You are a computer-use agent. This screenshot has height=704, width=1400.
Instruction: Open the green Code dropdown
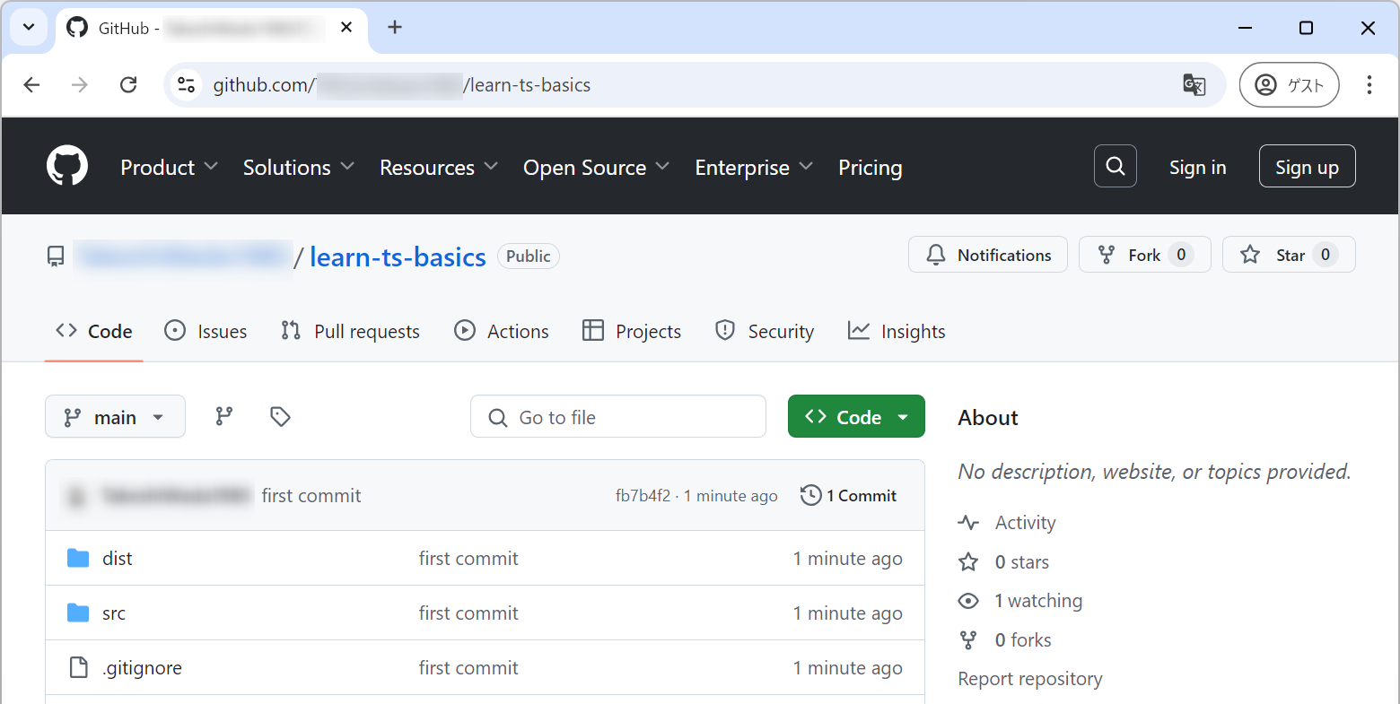coord(856,417)
